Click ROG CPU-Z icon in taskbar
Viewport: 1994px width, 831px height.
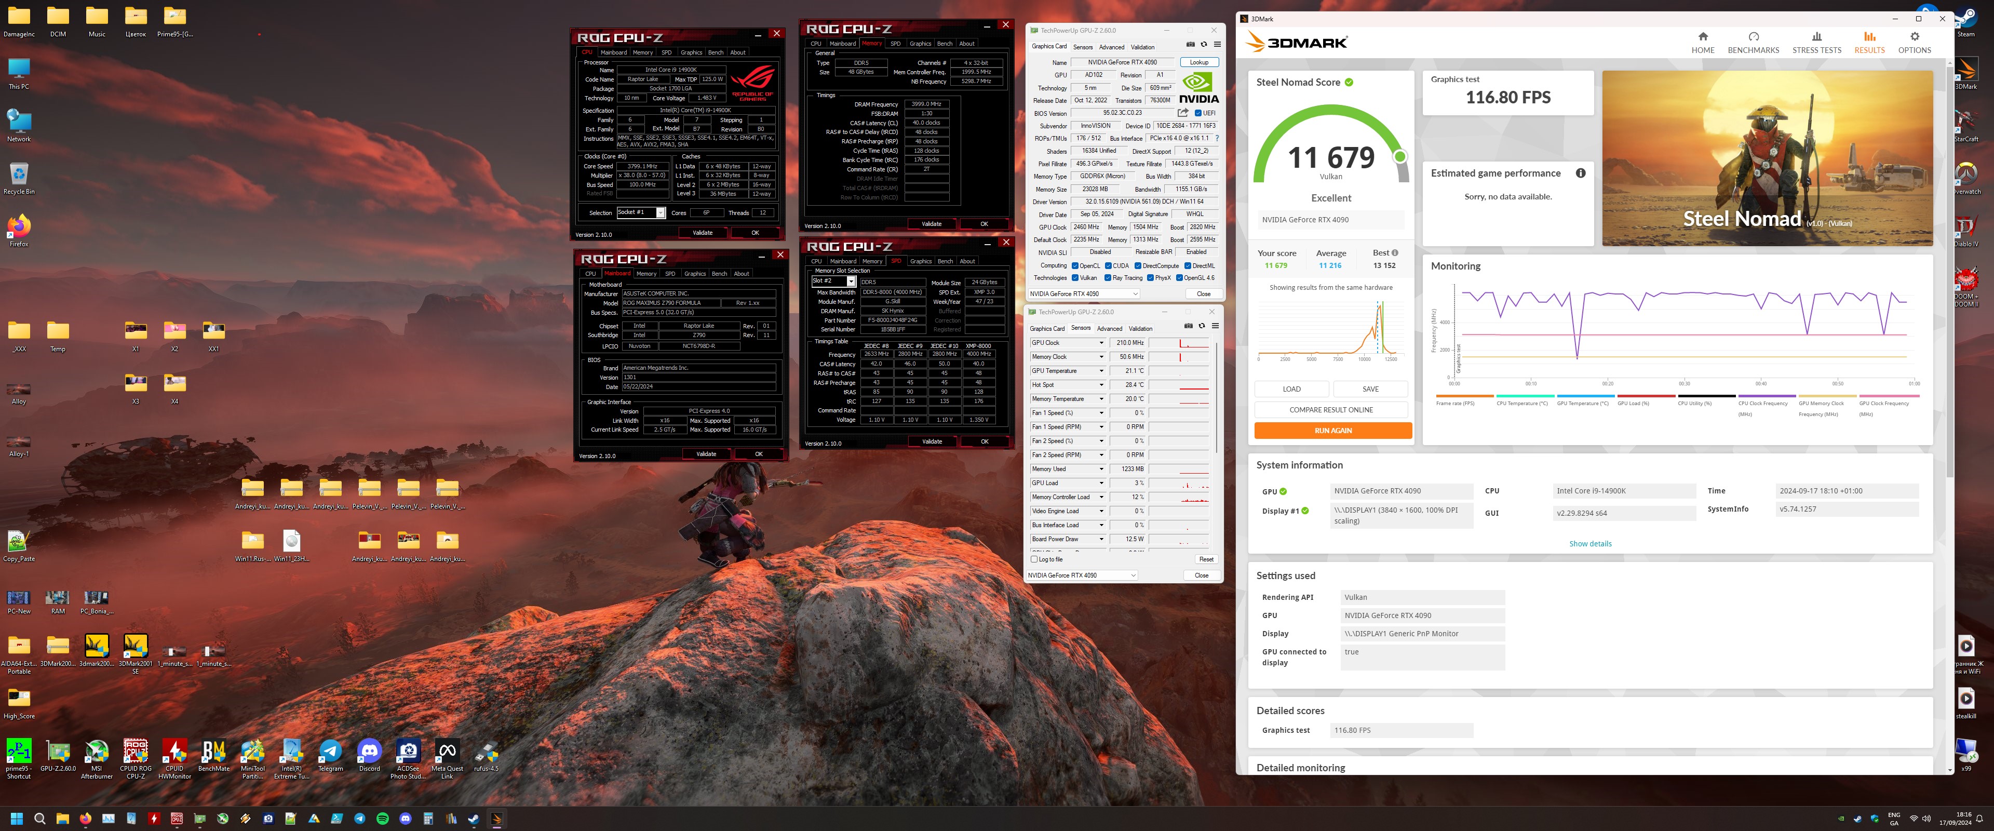coord(177,819)
